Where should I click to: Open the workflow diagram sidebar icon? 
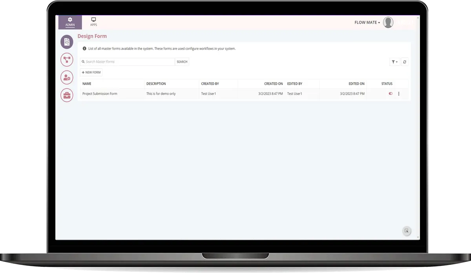[67, 60]
